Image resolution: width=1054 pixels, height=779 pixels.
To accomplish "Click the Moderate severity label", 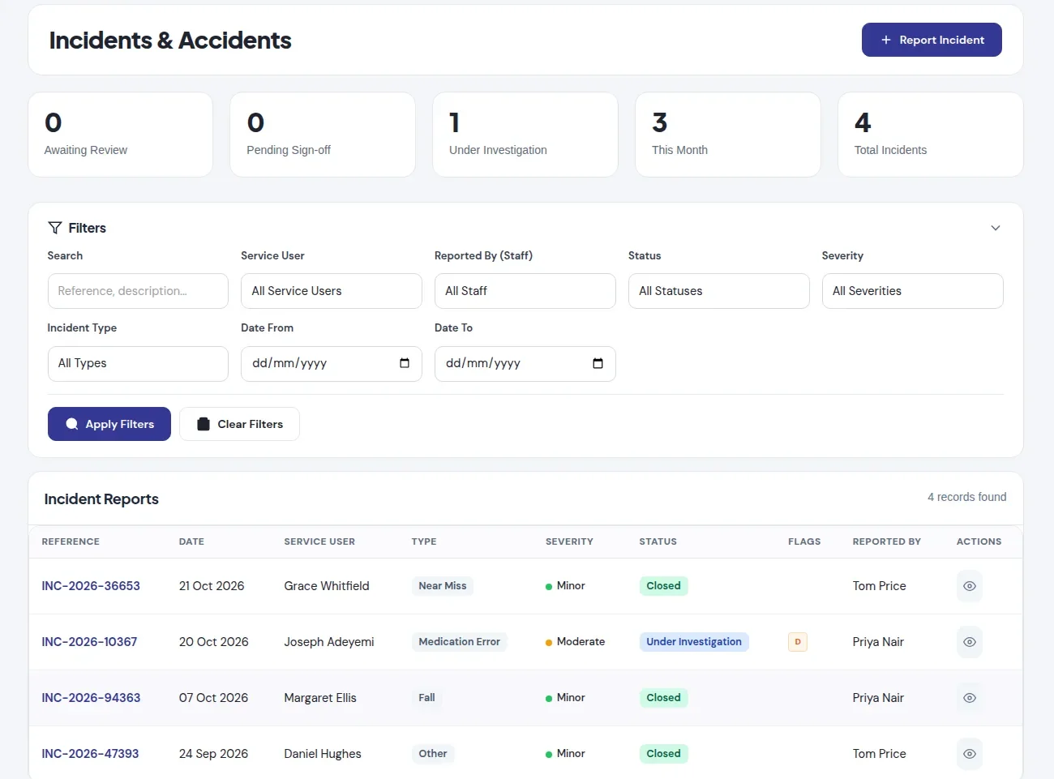I will click(x=581, y=642).
